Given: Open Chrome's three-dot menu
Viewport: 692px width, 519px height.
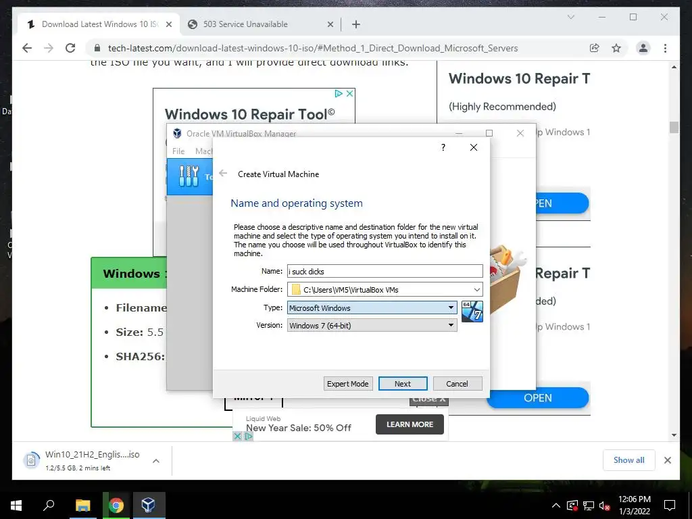Looking at the screenshot, I should point(665,48).
